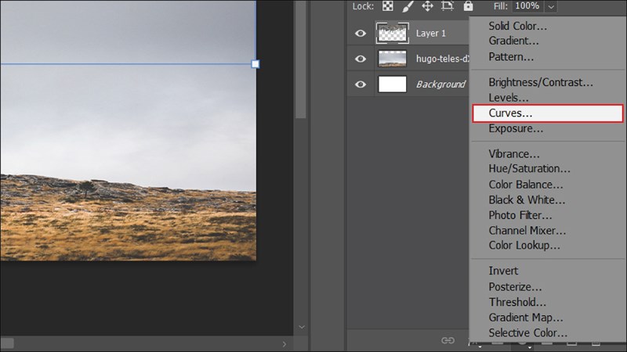Click the transform handle on the canvas edge
The image size is (627, 352).
[x=256, y=64]
